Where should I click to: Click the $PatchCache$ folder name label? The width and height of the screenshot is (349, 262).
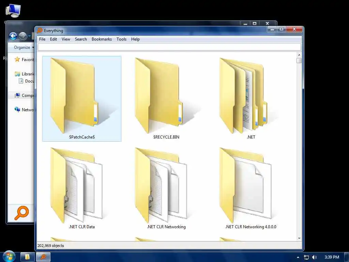[82, 137]
